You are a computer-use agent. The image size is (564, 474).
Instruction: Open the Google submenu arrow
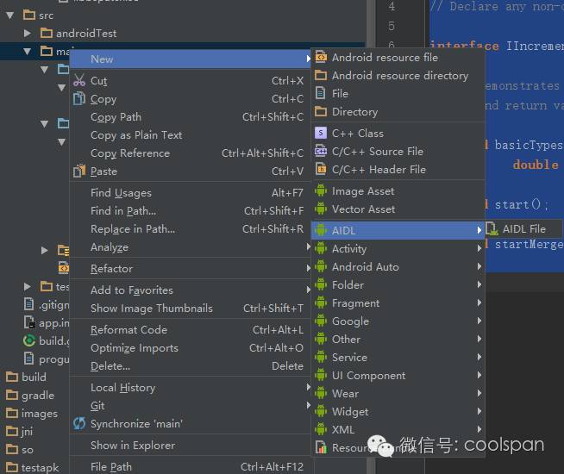coord(479,321)
